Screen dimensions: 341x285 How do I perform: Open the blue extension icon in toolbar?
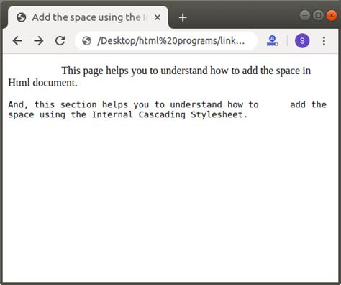coord(272,41)
